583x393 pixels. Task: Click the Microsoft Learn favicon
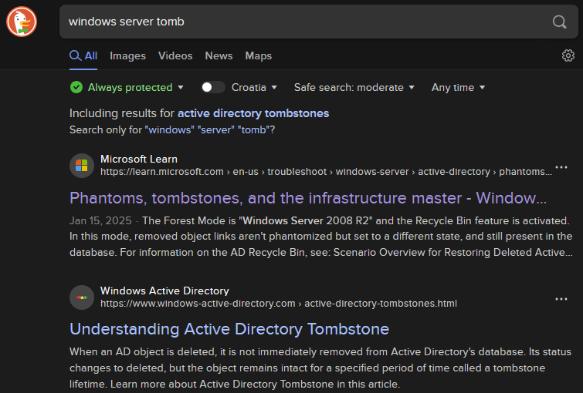[x=81, y=166]
